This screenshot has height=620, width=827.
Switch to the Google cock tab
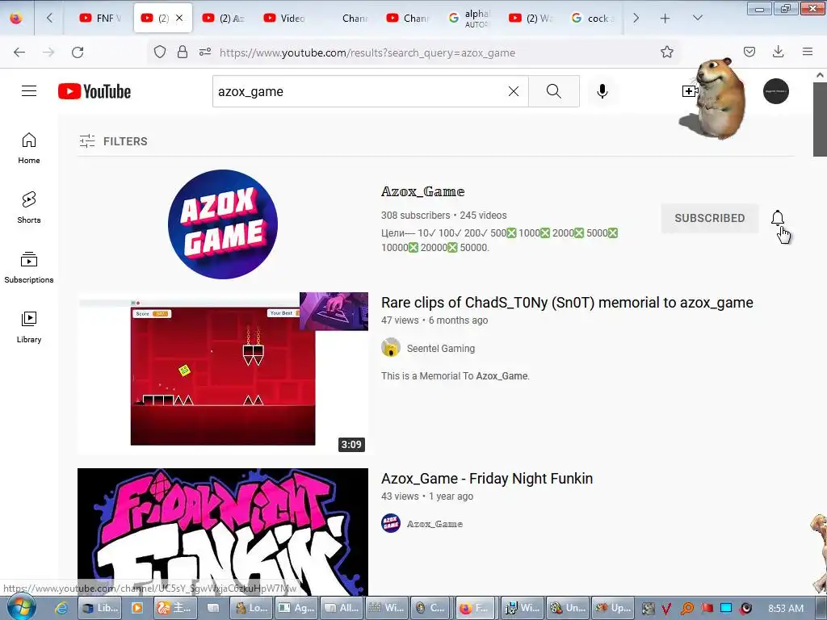[592, 18]
